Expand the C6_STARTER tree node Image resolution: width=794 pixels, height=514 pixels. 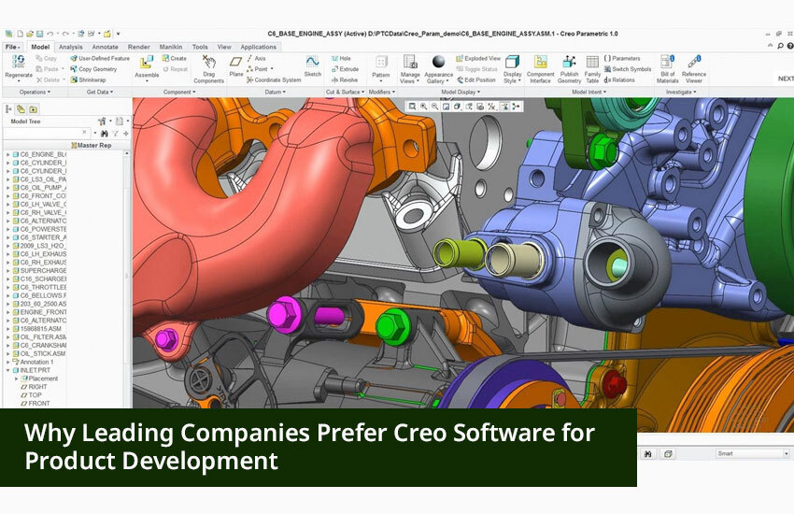click(x=7, y=237)
